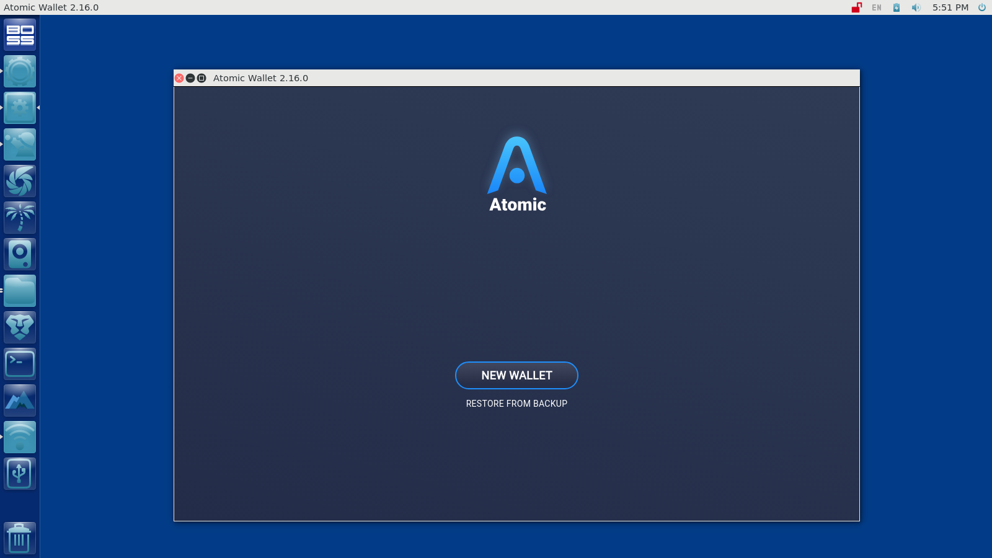This screenshot has height=558, width=992.
Task: Open the volume speaker tray icon
Action: [916, 7]
